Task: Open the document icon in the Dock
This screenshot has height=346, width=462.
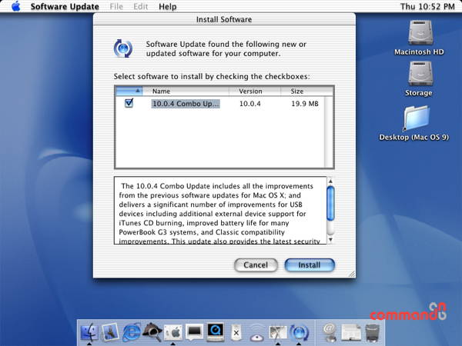Action: [351, 332]
